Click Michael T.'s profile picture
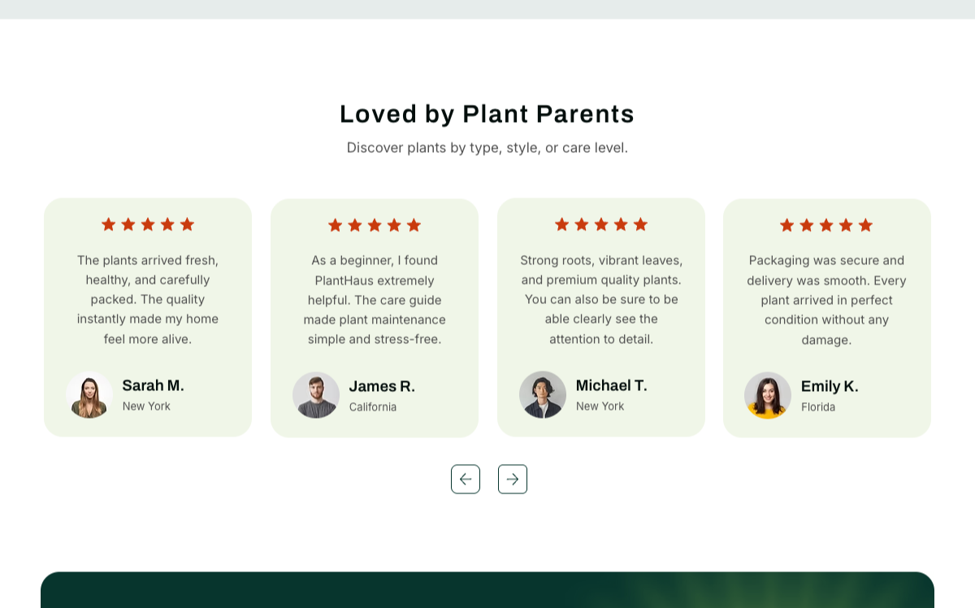Viewport: 975px width, 608px height. [x=543, y=395]
